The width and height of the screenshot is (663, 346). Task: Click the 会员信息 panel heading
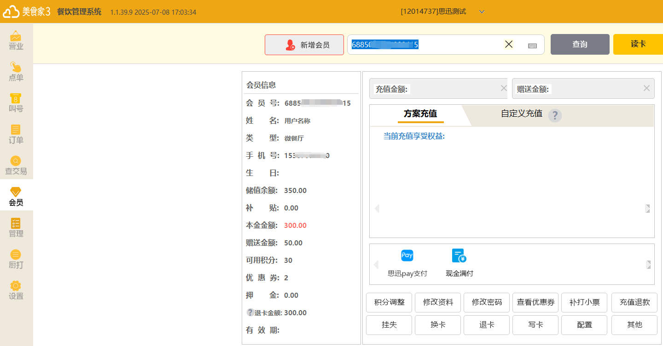tap(261, 85)
